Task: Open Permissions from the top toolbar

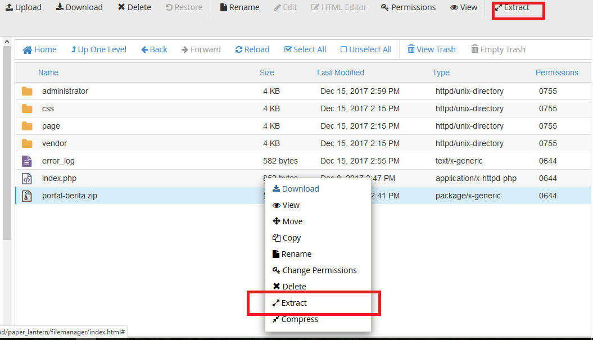Action: coord(408,7)
